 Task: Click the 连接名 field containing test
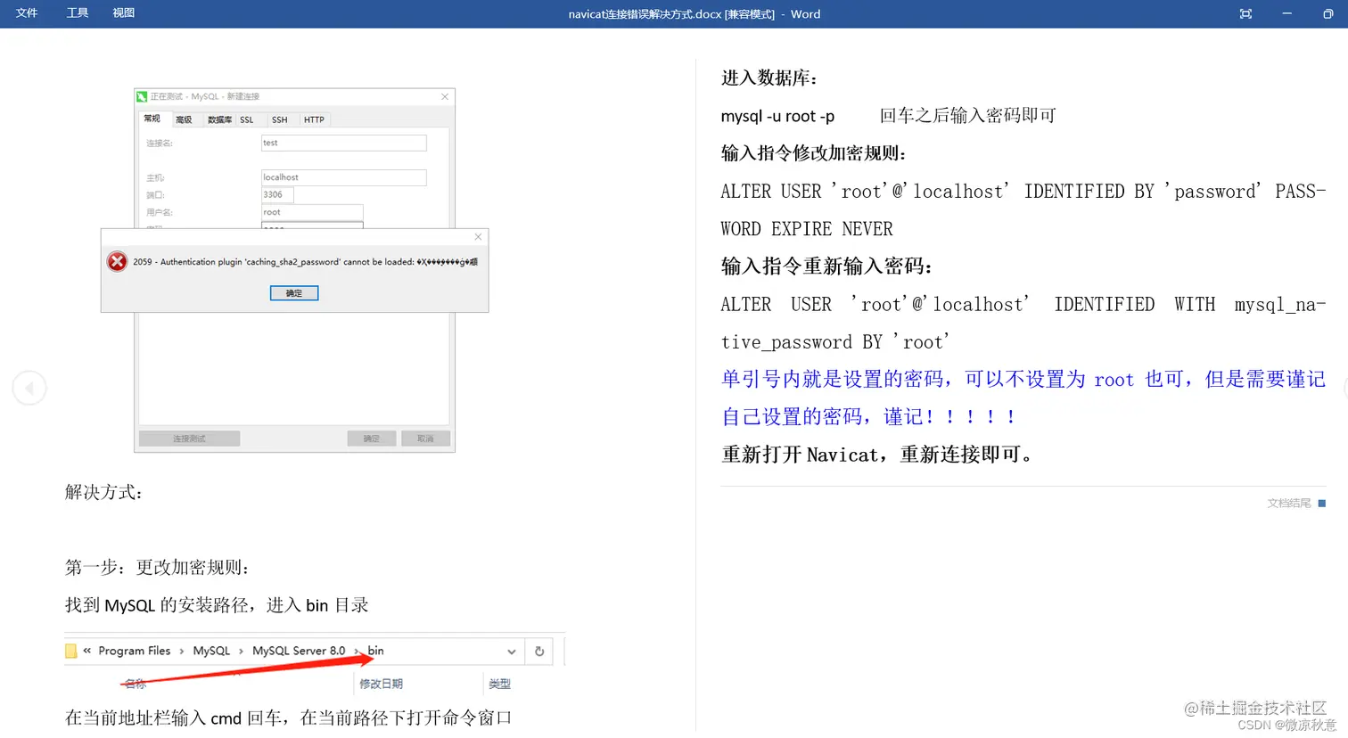click(x=343, y=143)
